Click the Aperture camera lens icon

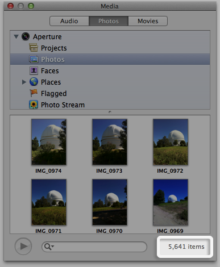pyautogui.click(x=26, y=36)
